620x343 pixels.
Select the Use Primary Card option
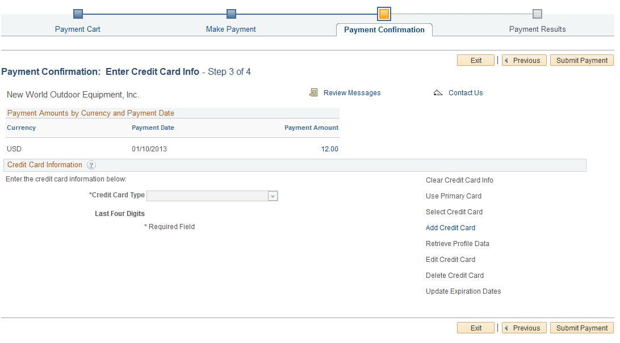click(453, 196)
